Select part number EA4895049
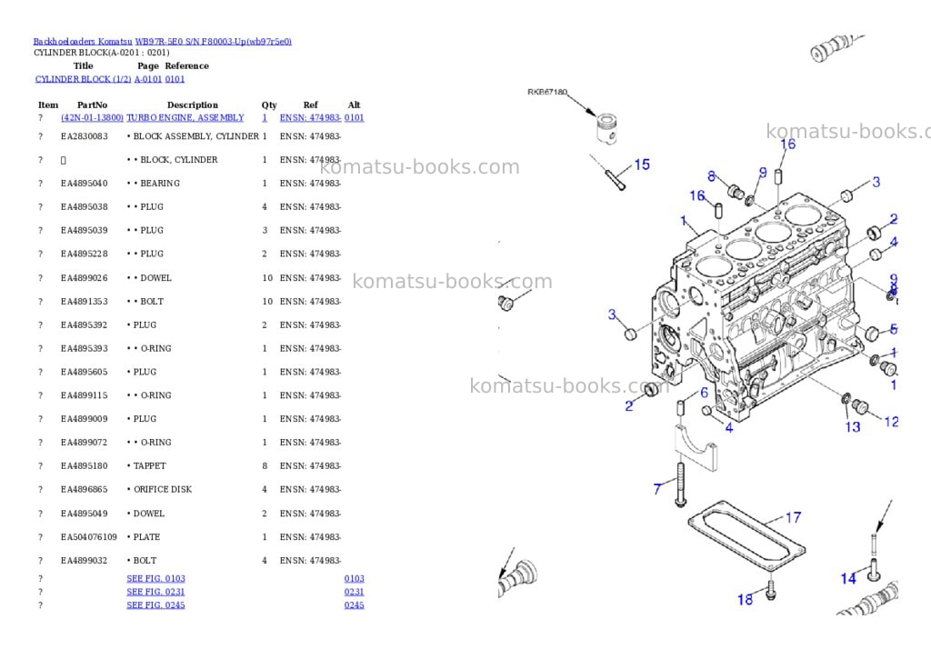The height and width of the screenshot is (659, 931). tap(85, 514)
